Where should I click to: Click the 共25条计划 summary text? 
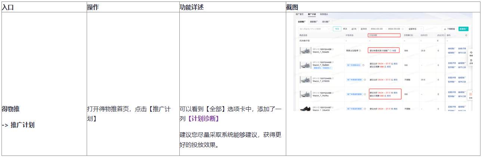coord(305,41)
